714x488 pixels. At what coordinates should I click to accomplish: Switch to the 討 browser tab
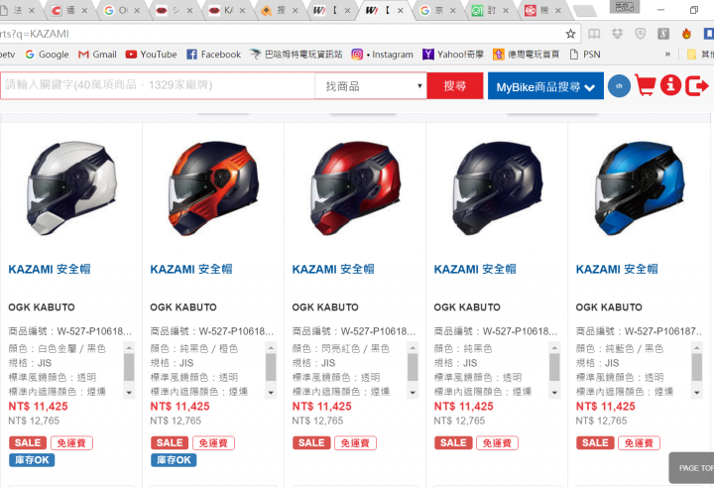click(490, 10)
